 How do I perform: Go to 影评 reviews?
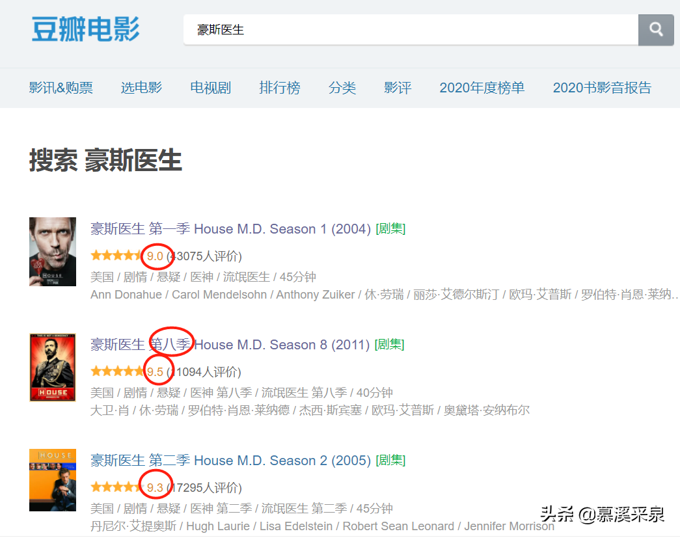398,88
